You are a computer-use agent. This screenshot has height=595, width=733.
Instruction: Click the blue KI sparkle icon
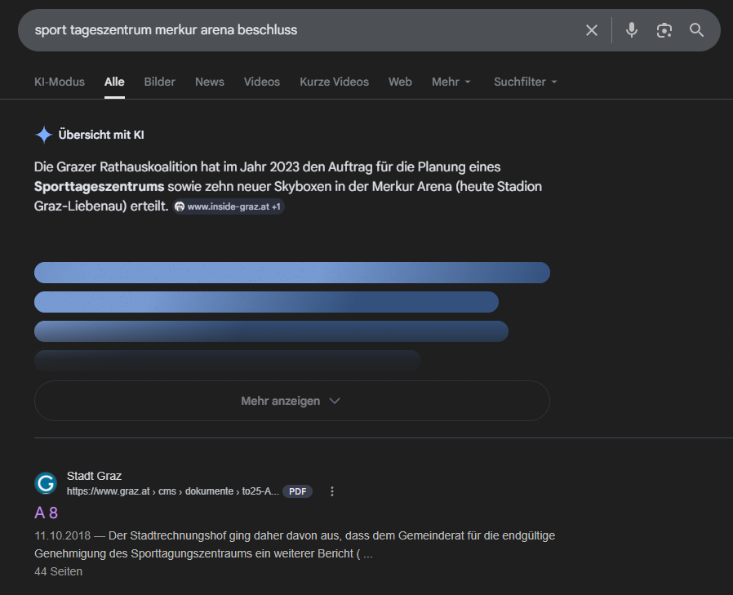43,135
